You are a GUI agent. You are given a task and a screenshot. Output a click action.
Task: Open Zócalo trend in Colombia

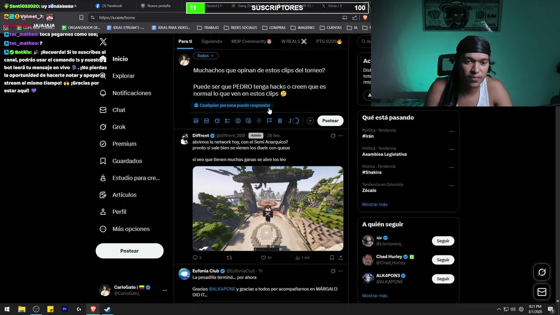(369, 190)
